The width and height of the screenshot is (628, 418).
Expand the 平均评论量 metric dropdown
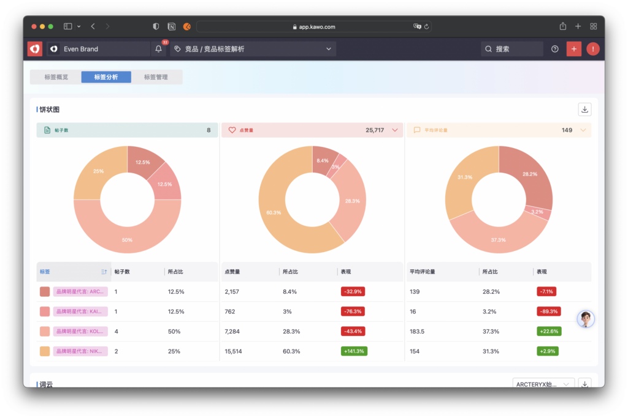tap(583, 130)
